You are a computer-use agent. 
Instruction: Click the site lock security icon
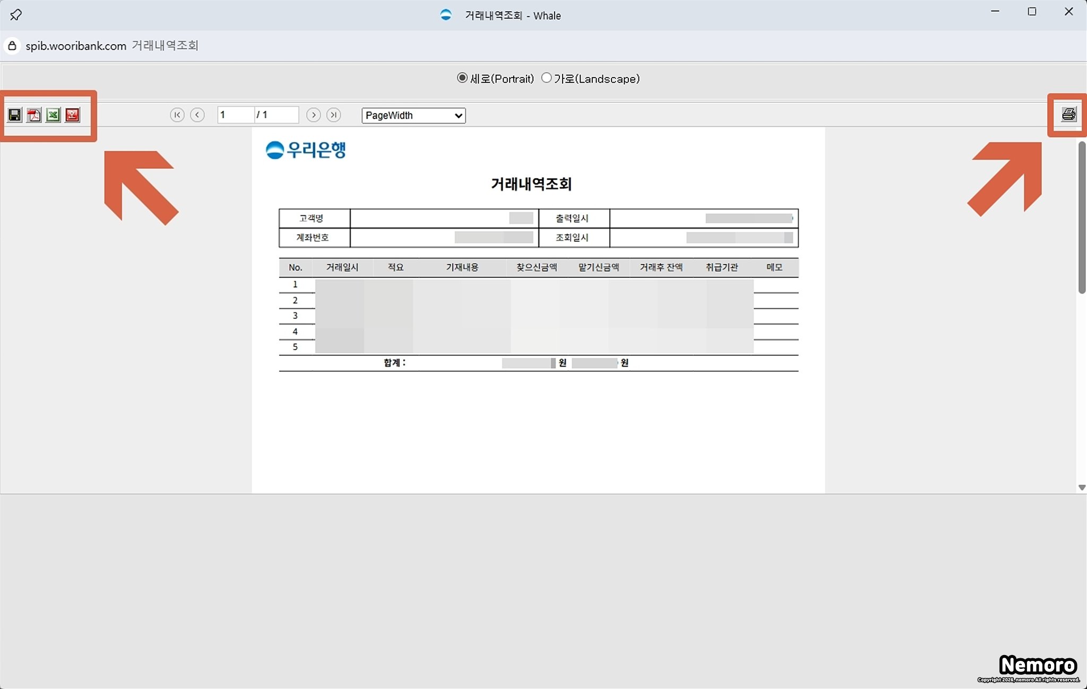pyautogui.click(x=12, y=46)
